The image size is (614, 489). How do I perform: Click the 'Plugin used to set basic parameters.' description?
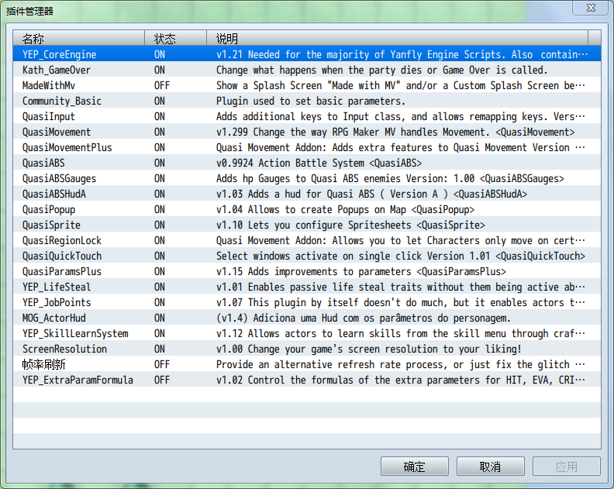coord(311,101)
